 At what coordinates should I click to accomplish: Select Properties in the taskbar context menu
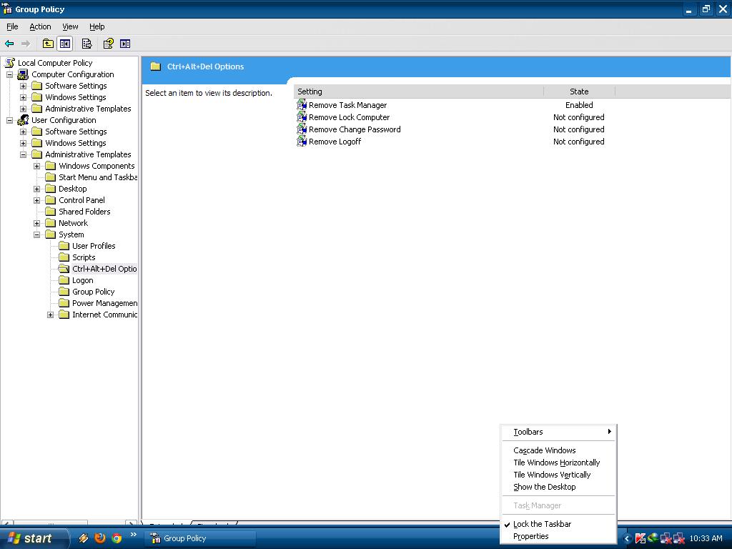pyautogui.click(x=530, y=536)
